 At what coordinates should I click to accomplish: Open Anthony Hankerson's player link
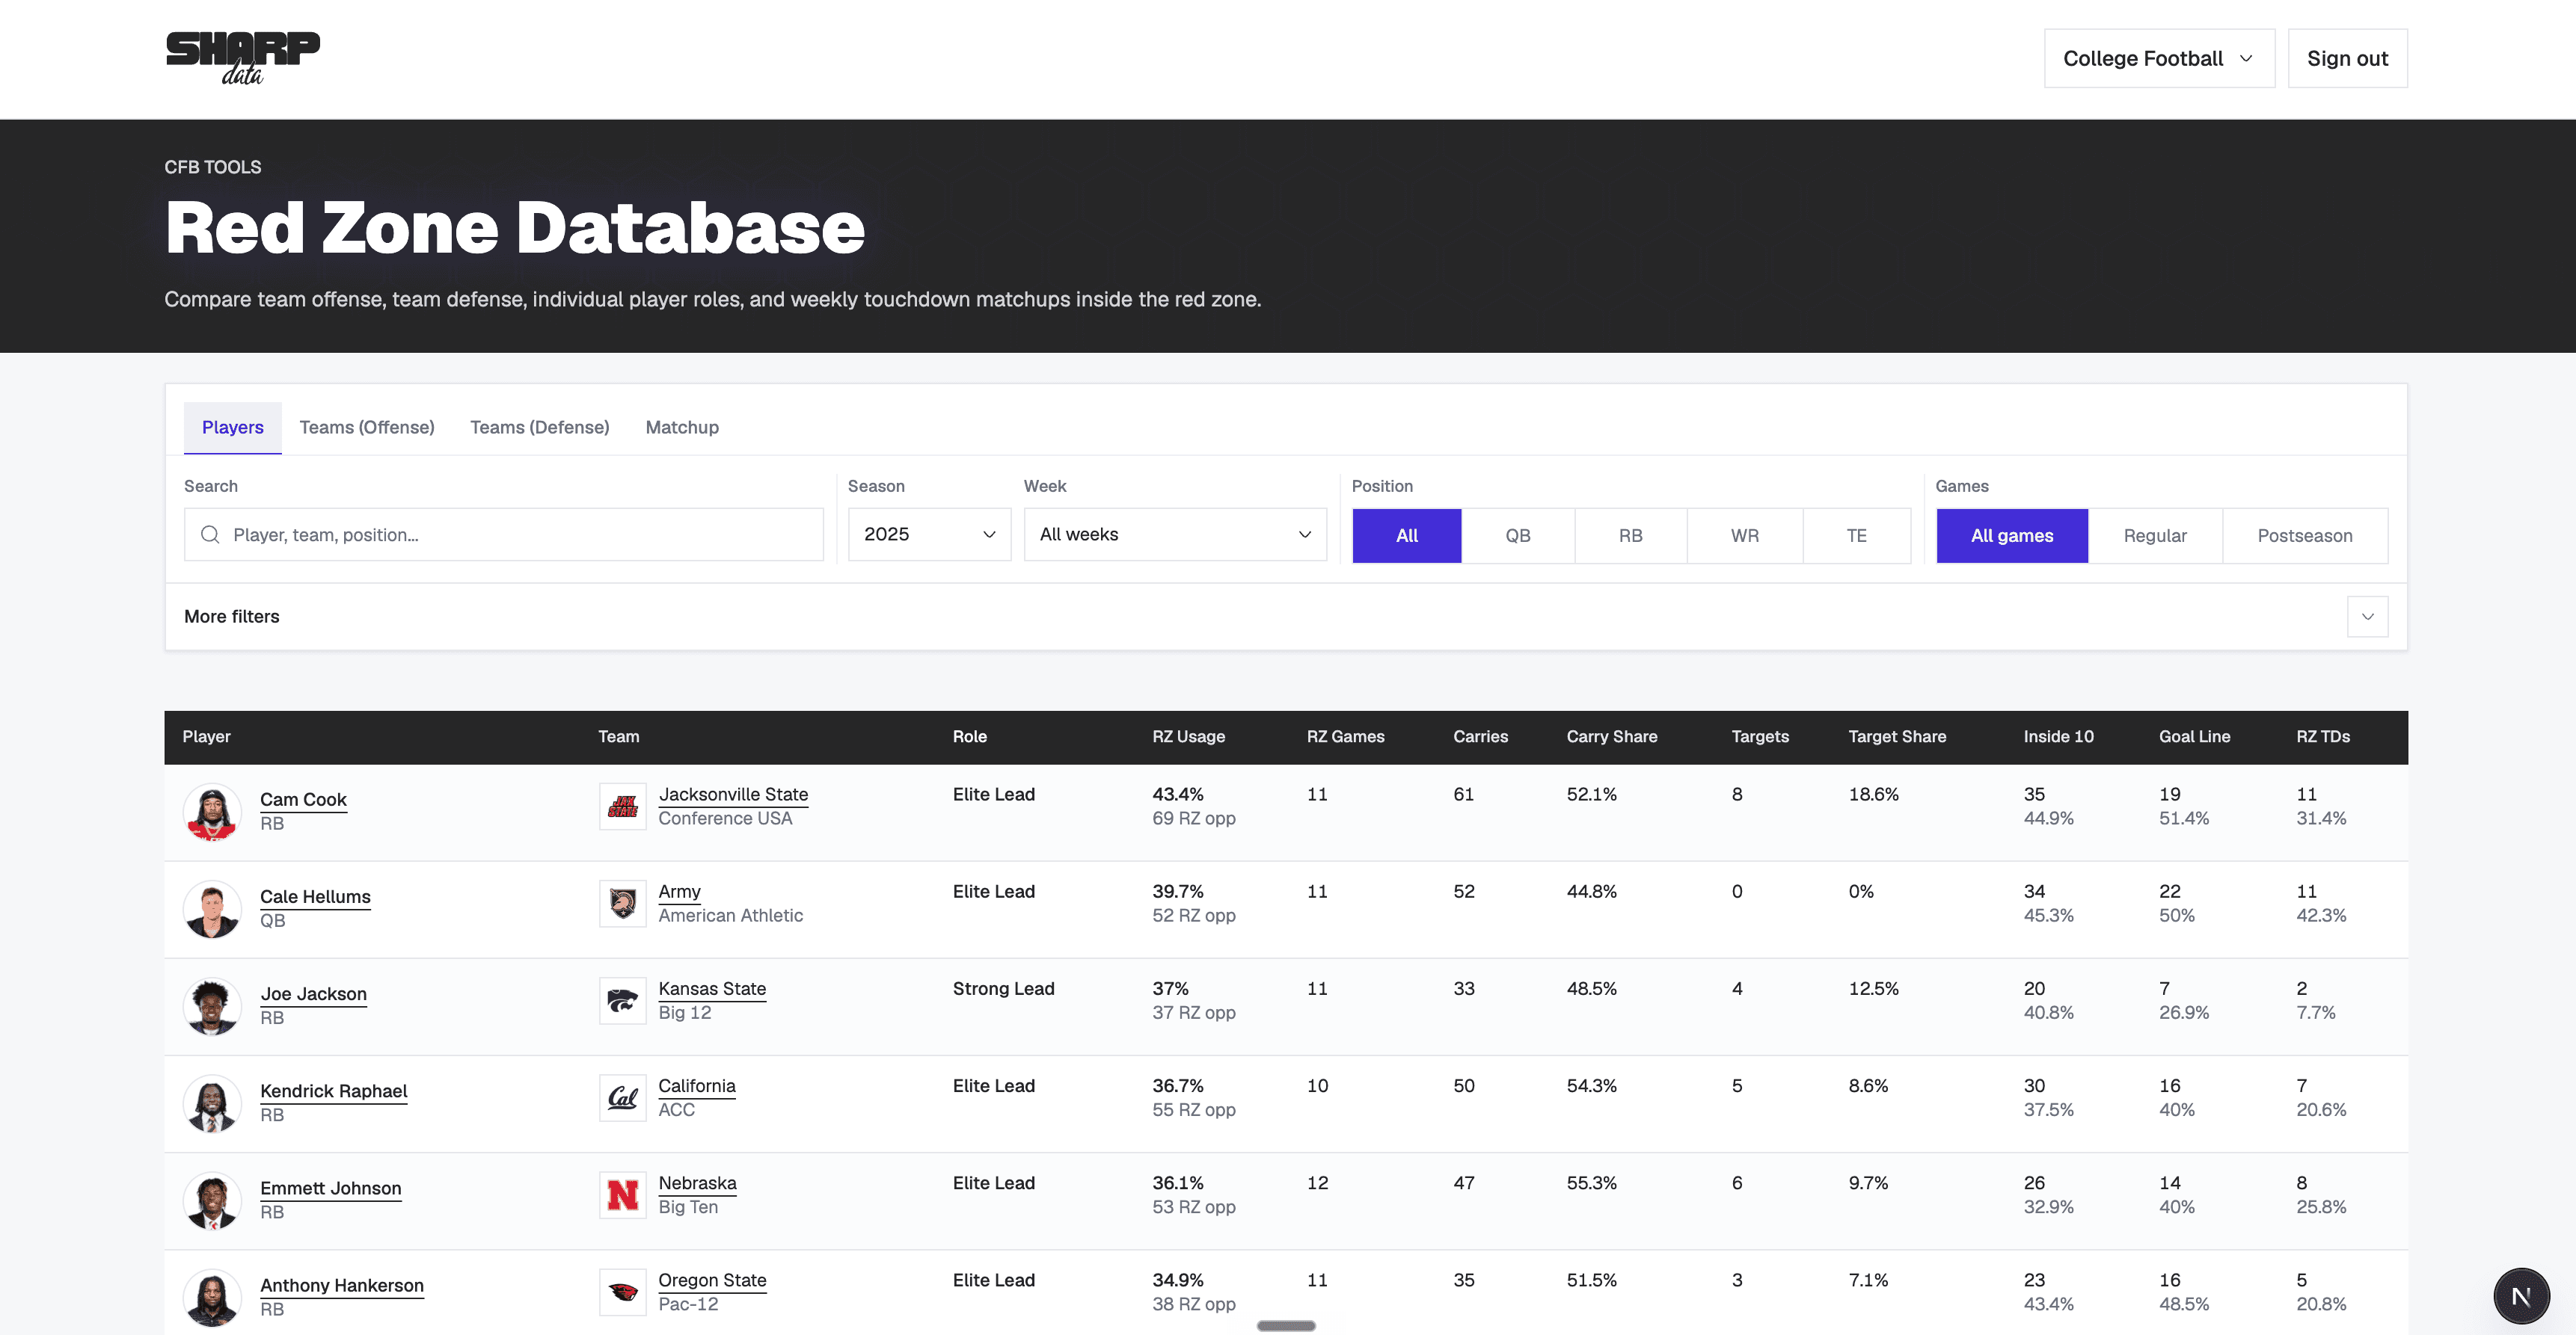pos(341,1285)
